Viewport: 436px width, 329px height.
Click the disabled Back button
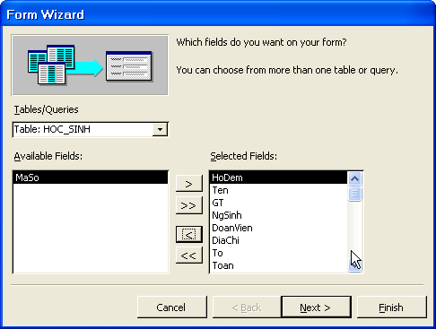(x=247, y=307)
